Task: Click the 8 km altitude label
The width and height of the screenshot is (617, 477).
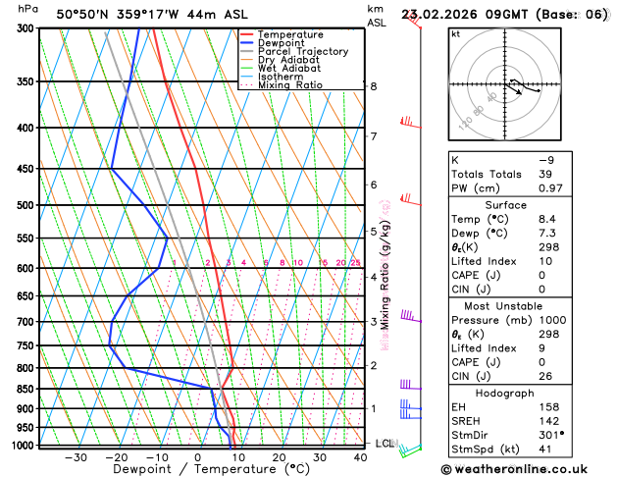Action: click(x=374, y=86)
